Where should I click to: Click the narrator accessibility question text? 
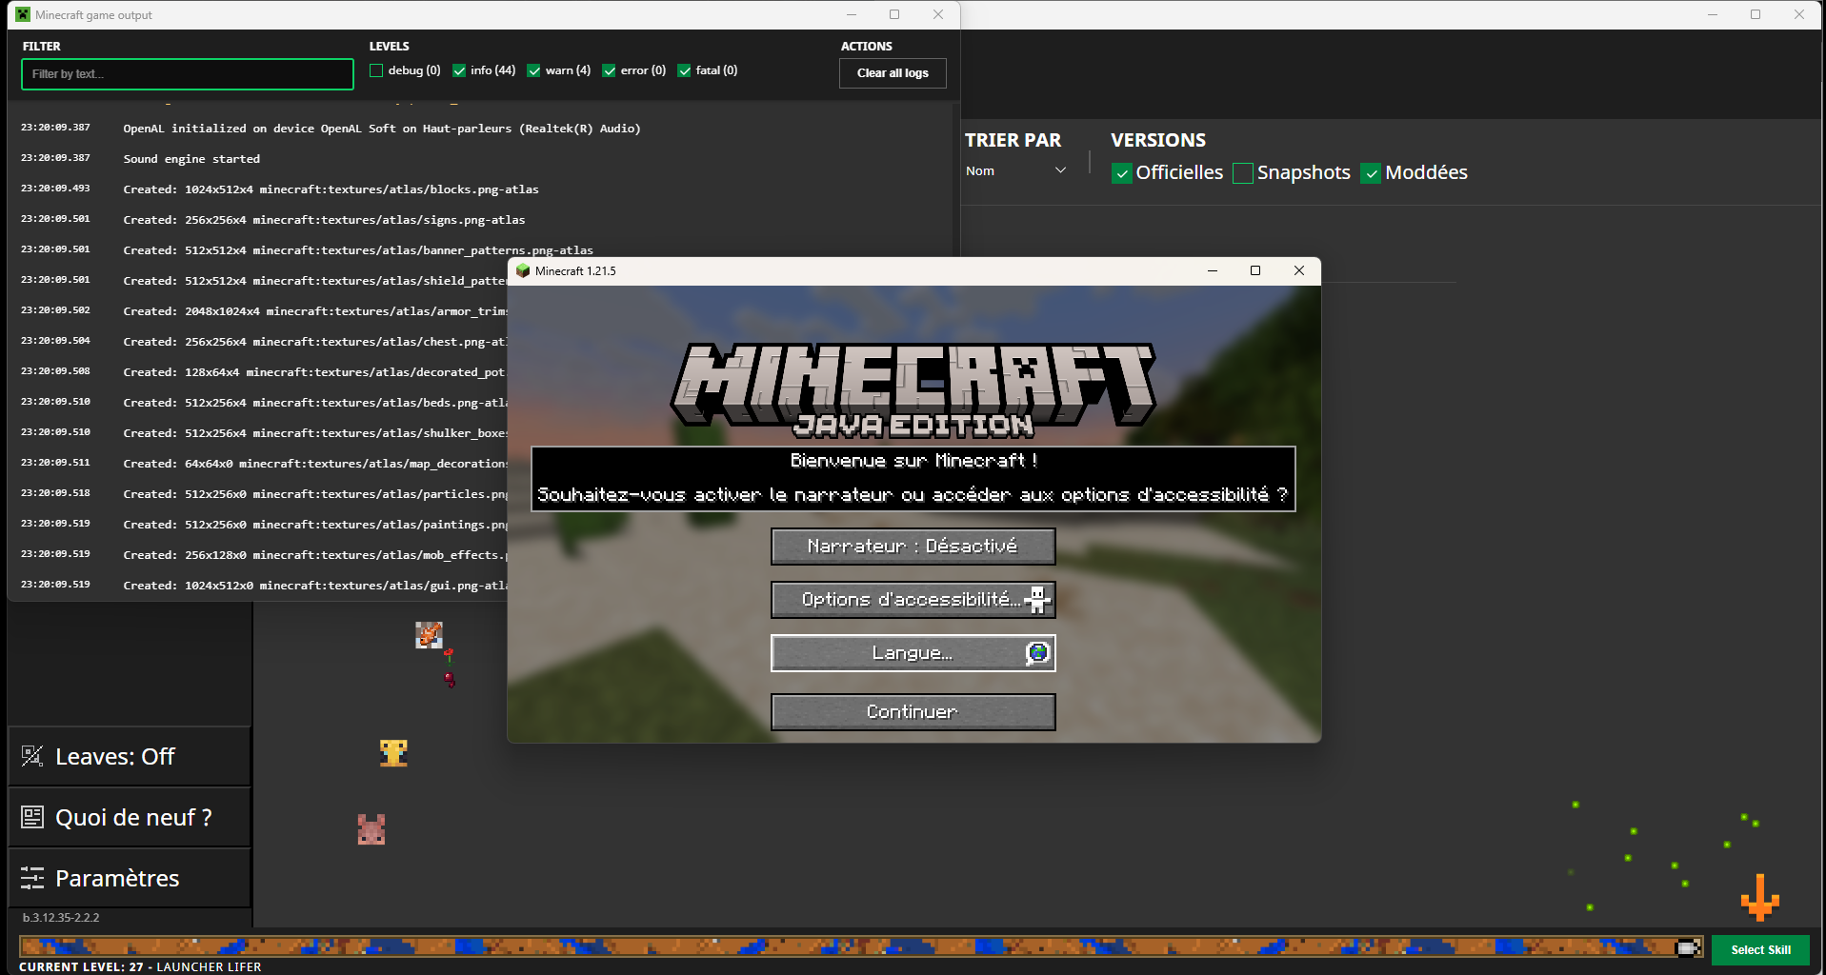coord(913,495)
